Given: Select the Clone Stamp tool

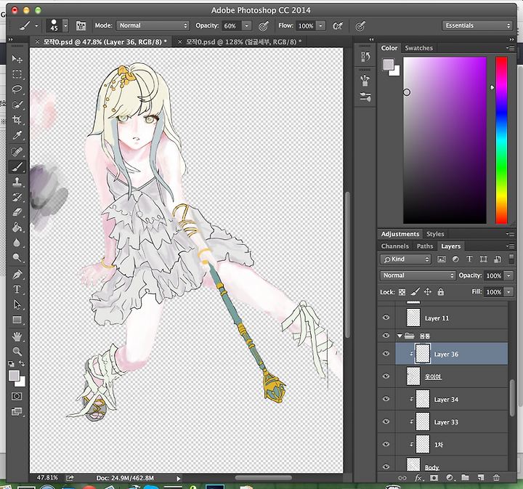Looking at the screenshot, I should click(x=17, y=182).
